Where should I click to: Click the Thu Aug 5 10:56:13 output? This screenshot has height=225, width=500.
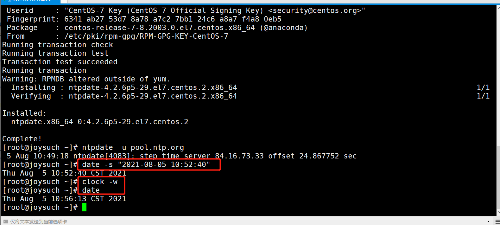point(64,199)
